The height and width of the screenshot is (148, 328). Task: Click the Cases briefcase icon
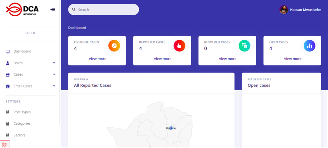click(8, 75)
